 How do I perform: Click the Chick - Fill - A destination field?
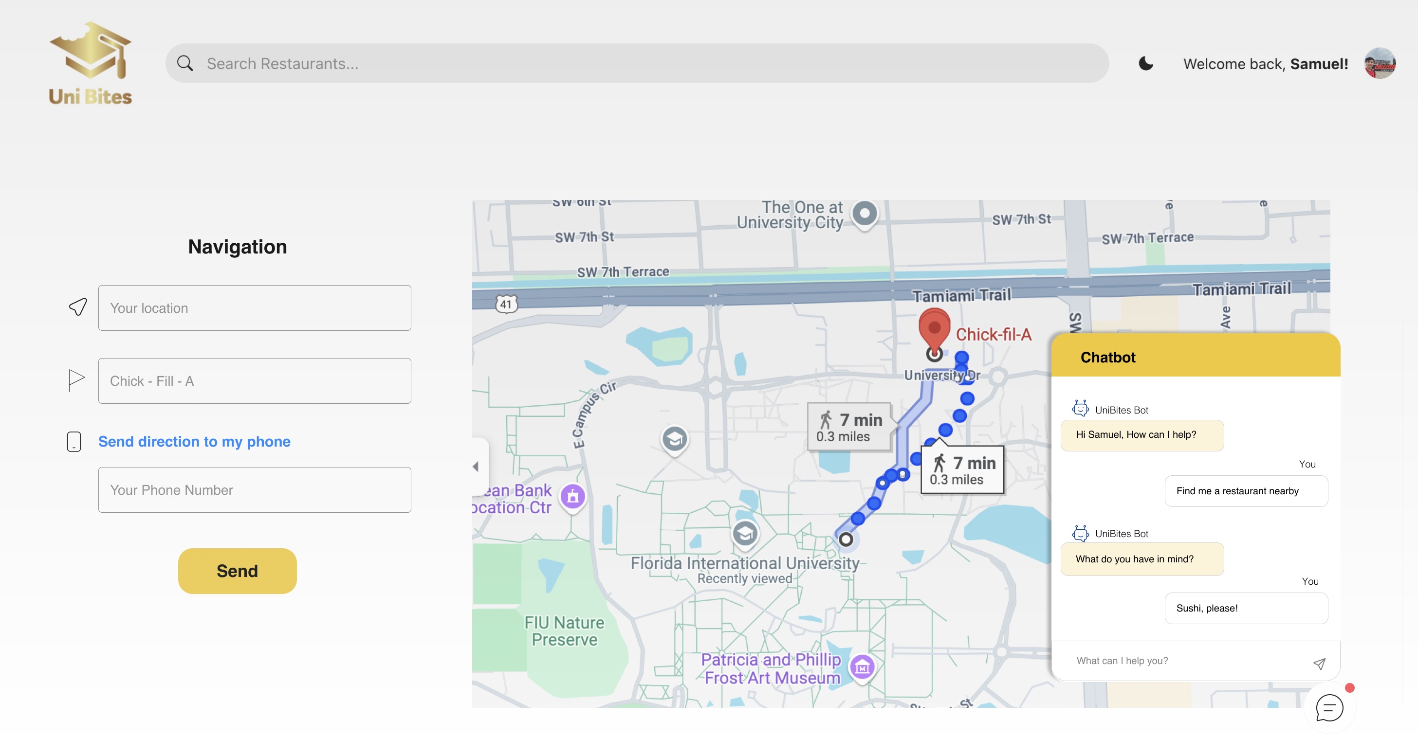click(x=254, y=380)
